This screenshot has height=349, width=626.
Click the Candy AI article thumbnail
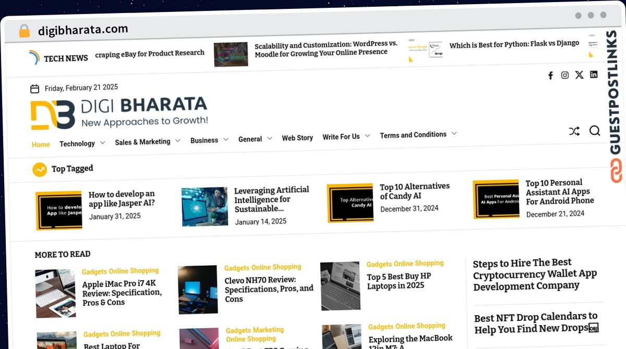pyautogui.click(x=350, y=203)
